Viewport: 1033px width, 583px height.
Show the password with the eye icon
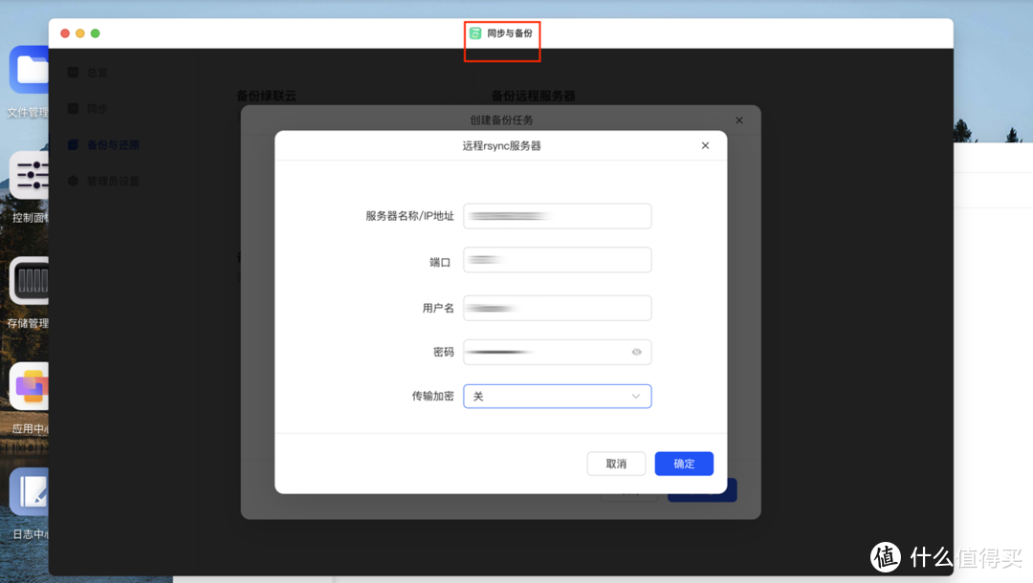637,352
